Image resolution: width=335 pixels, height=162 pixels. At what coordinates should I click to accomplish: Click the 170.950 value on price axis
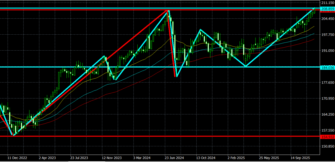[327, 99]
